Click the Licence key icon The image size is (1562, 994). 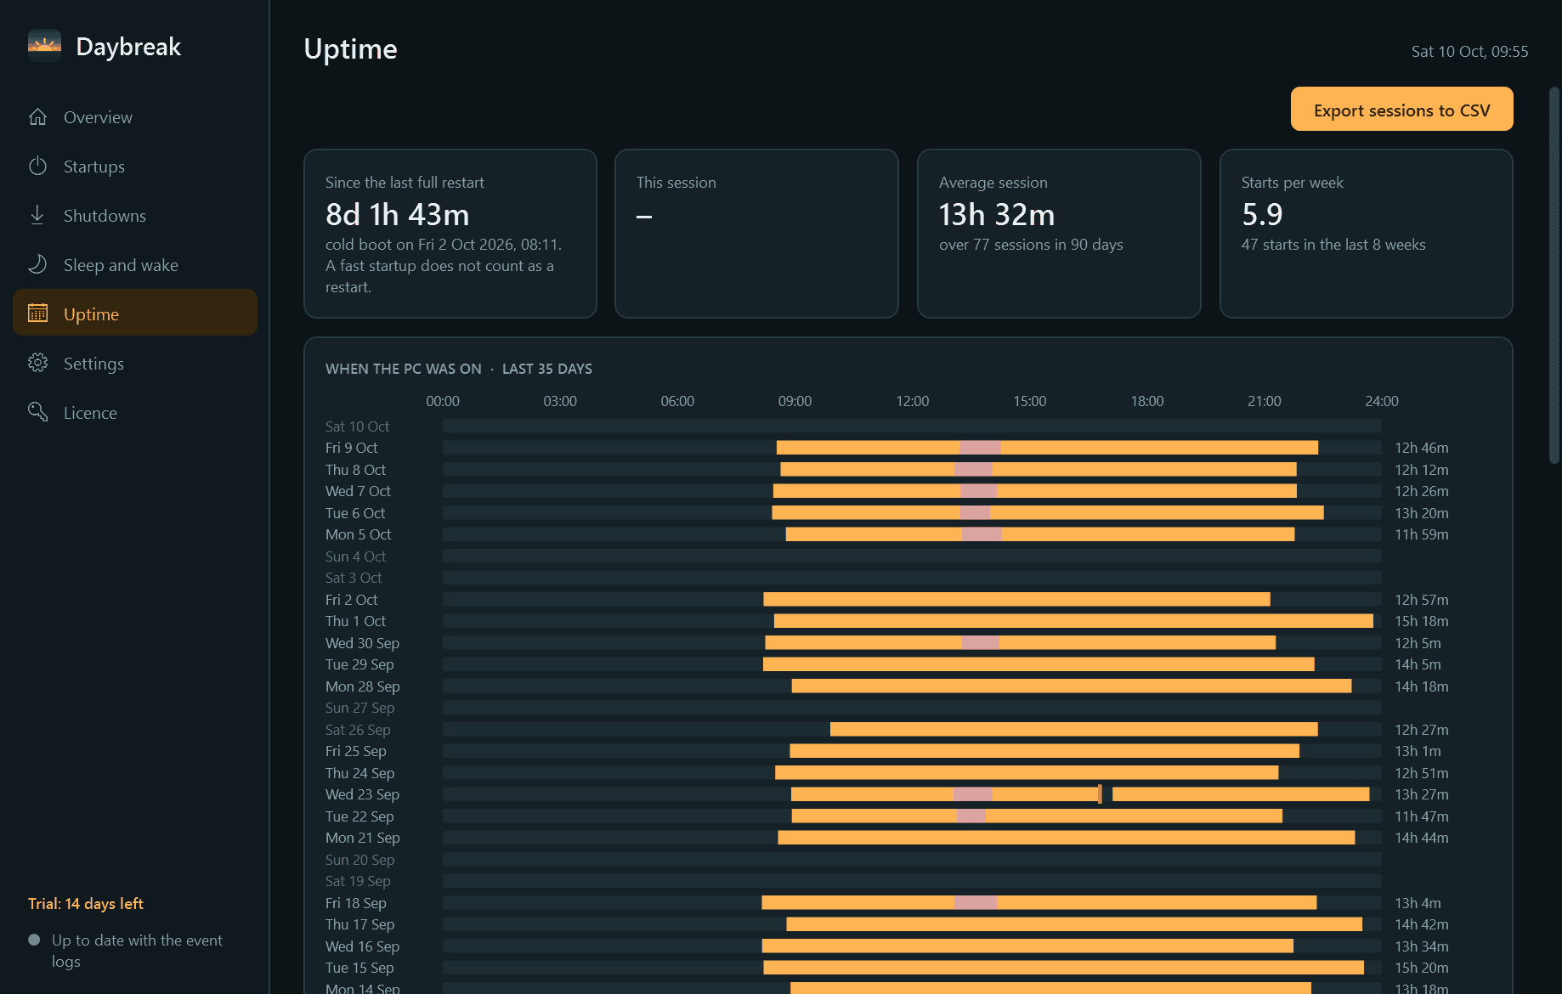tap(37, 413)
